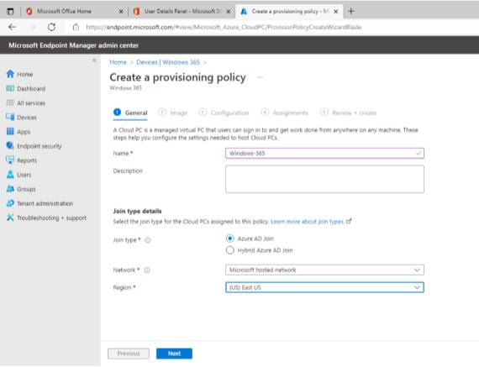Open the All services sidebar icon
The image size is (479, 367).
[10, 102]
